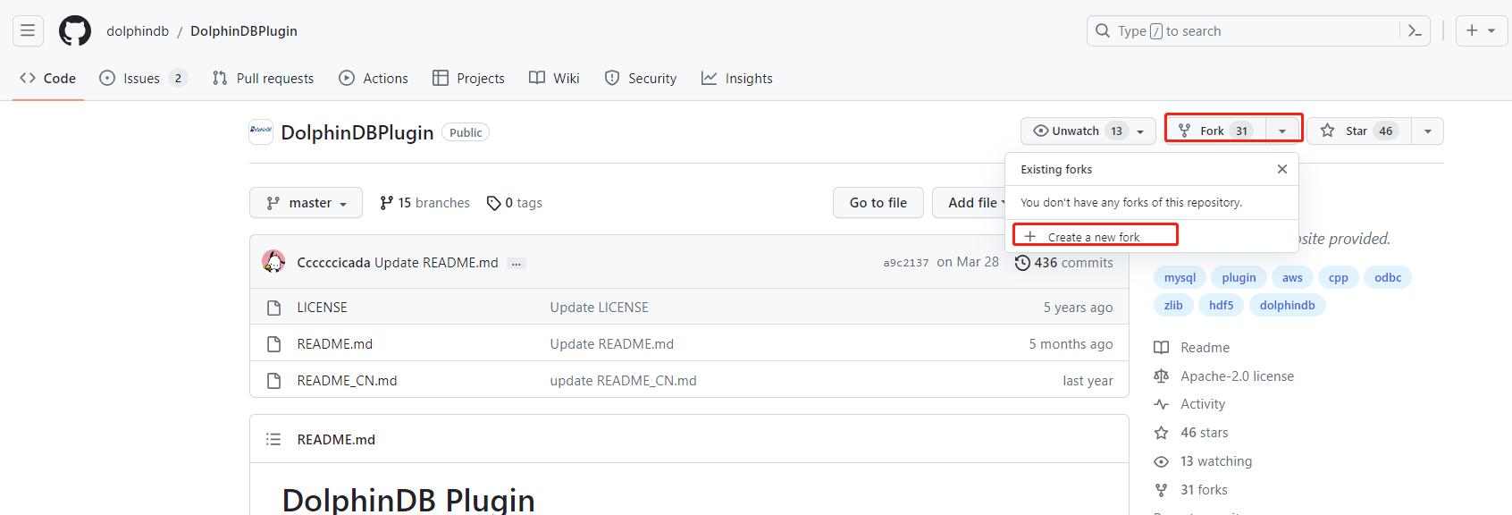This screenshot has height=515, width=1512.
Task: View the 436 commits history
Action: 1064,262
